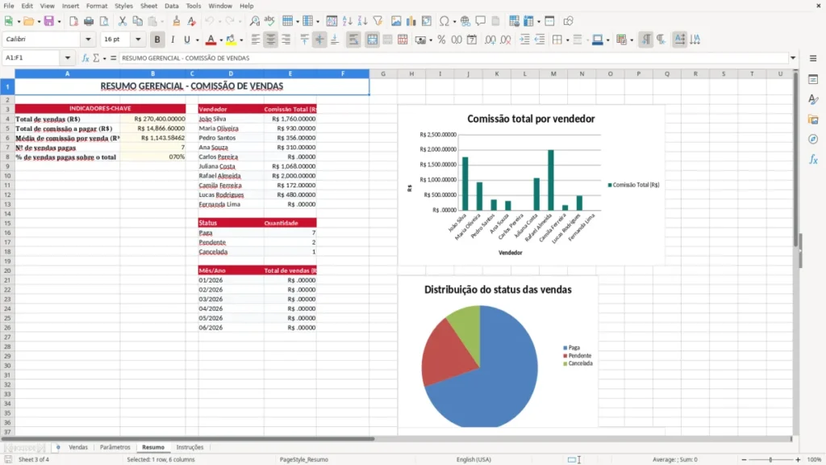The image size is (826, 465).
Task: Open the Styles menu
Action: [123, 6]
